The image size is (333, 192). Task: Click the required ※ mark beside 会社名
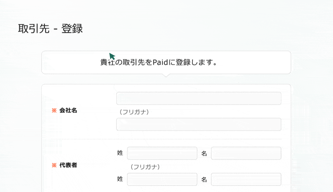(54, 111)
